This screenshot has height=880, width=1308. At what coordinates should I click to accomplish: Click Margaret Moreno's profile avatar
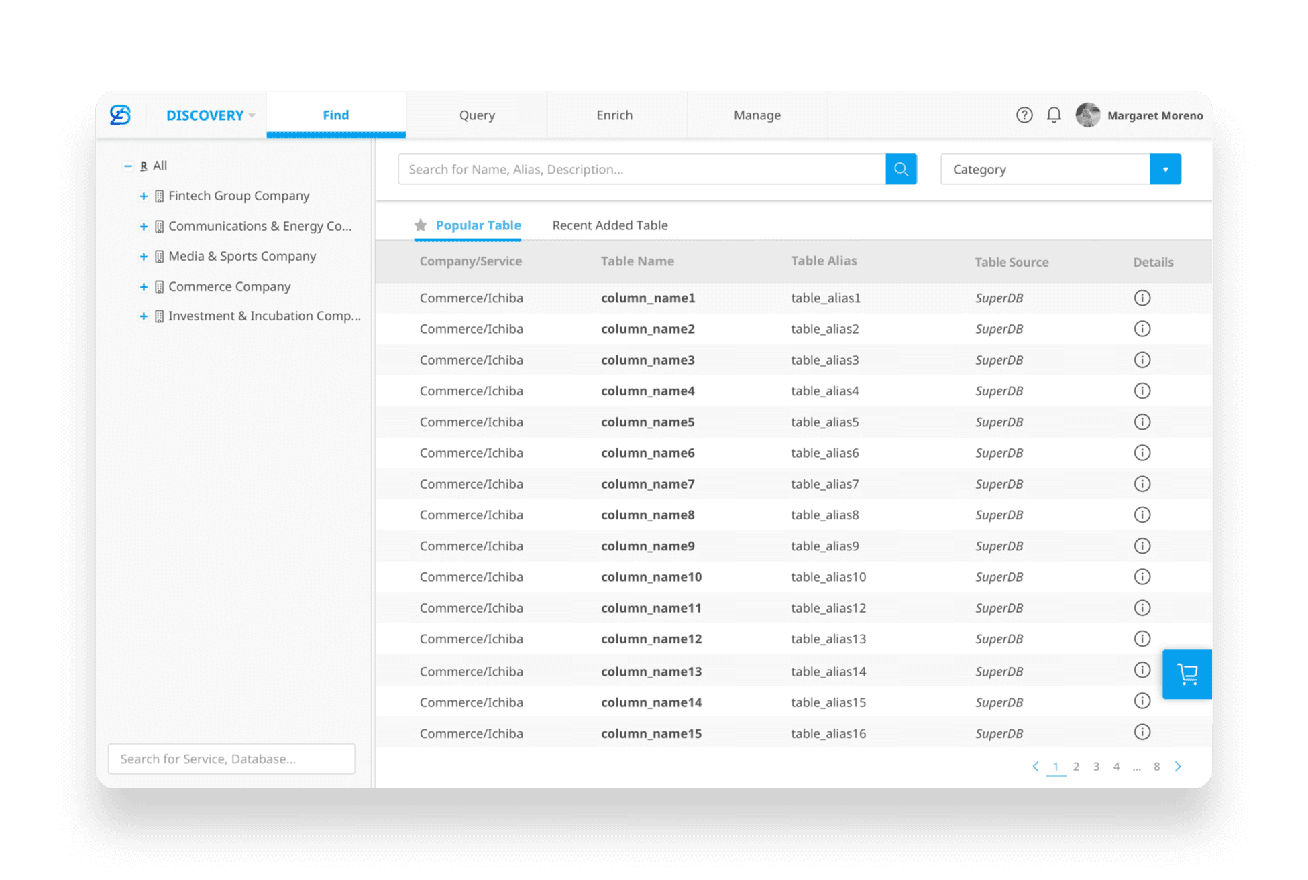tap(1087, 115)
